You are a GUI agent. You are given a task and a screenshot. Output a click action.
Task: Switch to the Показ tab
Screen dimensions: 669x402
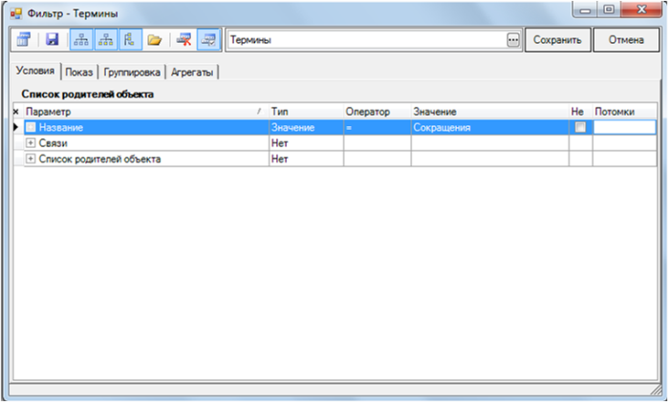[79, 73]
